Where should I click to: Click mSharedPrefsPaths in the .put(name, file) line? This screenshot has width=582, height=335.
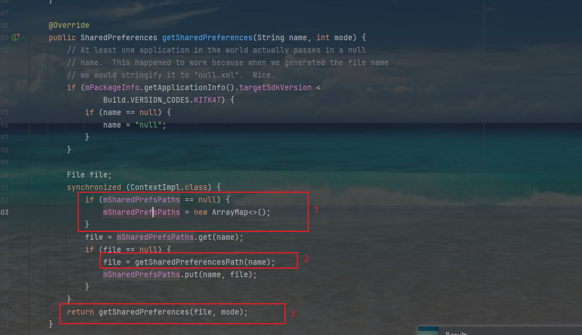click(142, 274)
